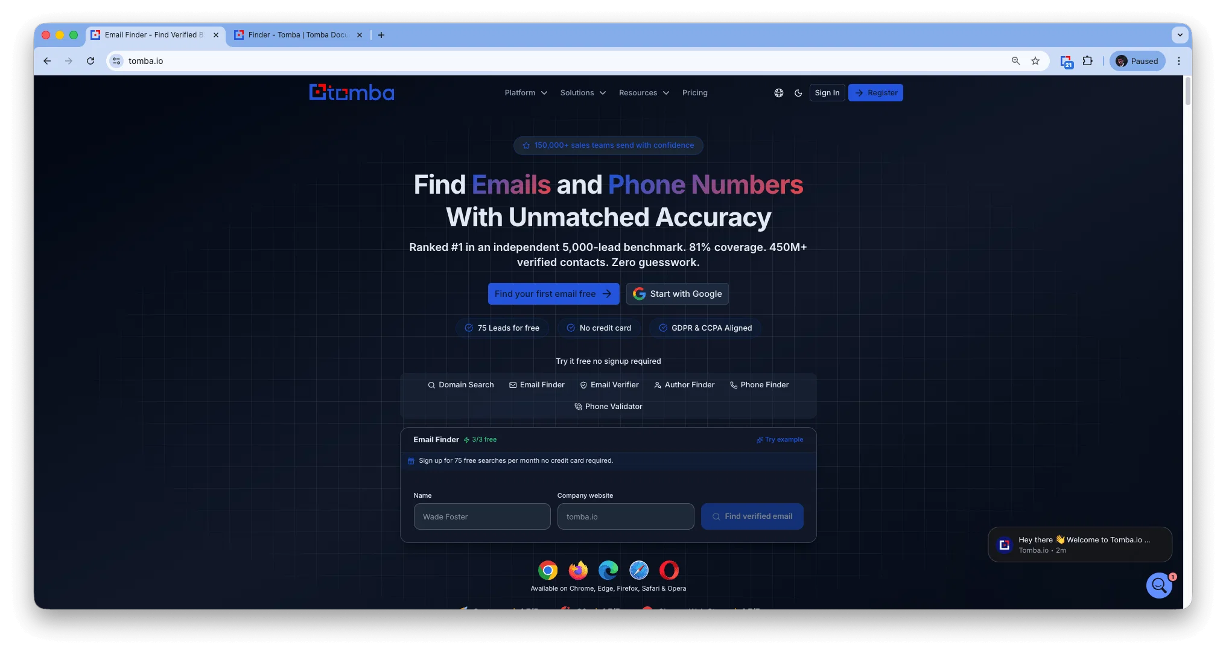Screen dimensions: 1226x654
Task: Select the Author Finder tab
Action: (x=684, y=385)
